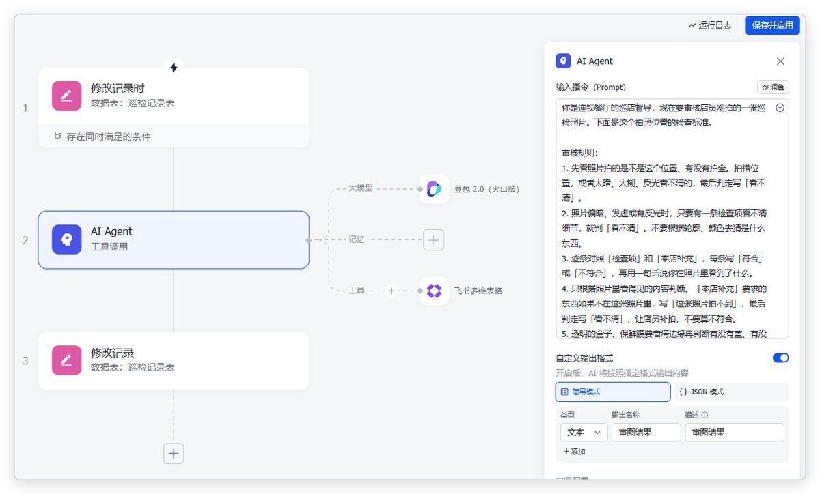Image resolution: width=820 pixels, height=494 pixels.
Task: Add a tool via the 工具 plus circle
Action: (392, 291)
